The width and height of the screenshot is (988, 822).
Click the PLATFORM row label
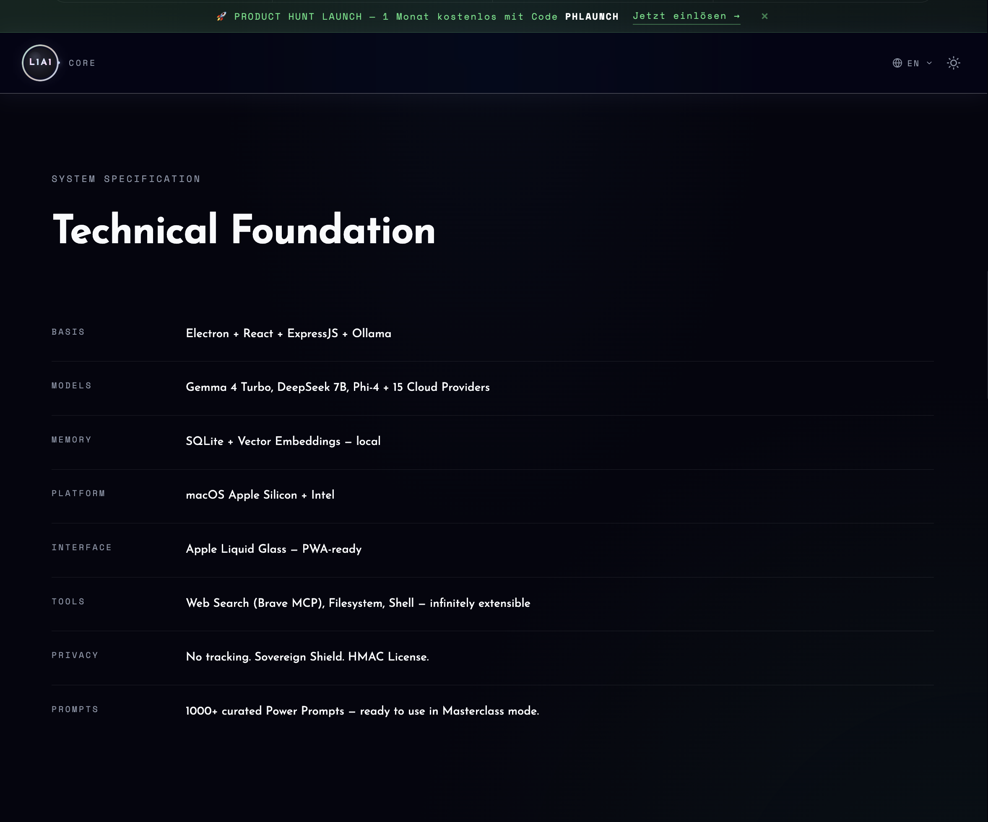click(x=78, y=493)
